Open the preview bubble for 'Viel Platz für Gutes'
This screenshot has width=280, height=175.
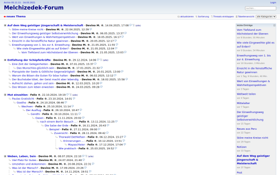coord(84,160)
